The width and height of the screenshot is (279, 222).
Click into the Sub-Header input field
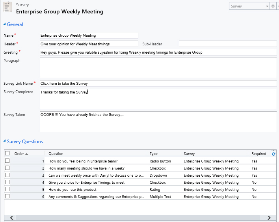click(x=227, y=44)
